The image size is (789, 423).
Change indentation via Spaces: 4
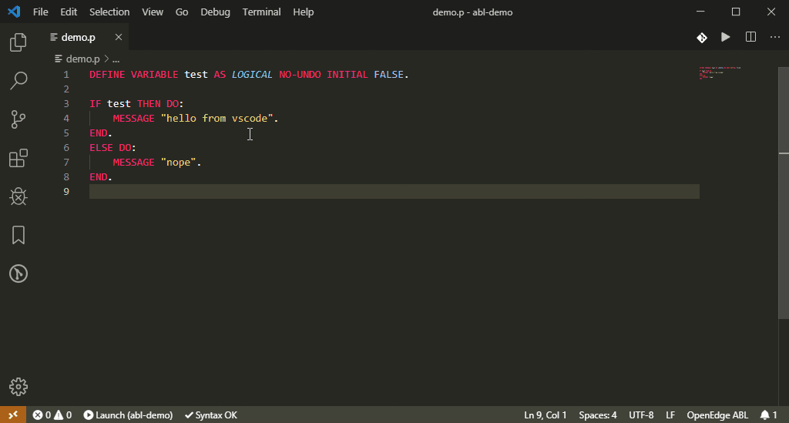(x=597, y=415)
